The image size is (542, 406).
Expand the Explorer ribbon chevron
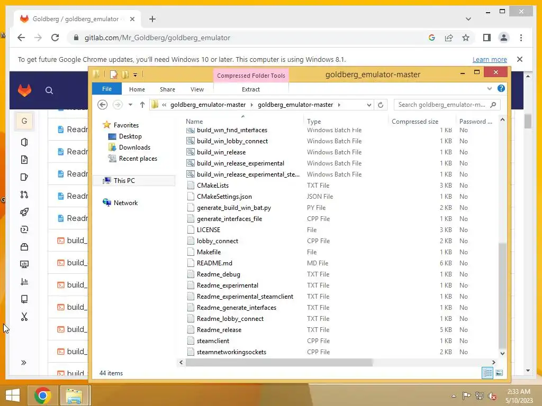[489, 89]
